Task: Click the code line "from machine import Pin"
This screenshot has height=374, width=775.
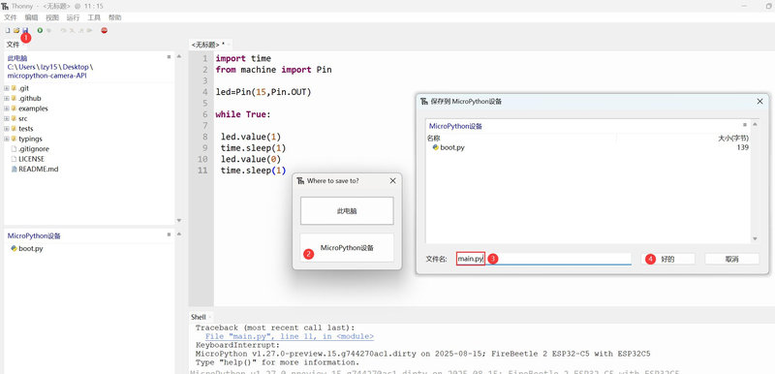Action: pyautogui.click(x=273, y=70)
